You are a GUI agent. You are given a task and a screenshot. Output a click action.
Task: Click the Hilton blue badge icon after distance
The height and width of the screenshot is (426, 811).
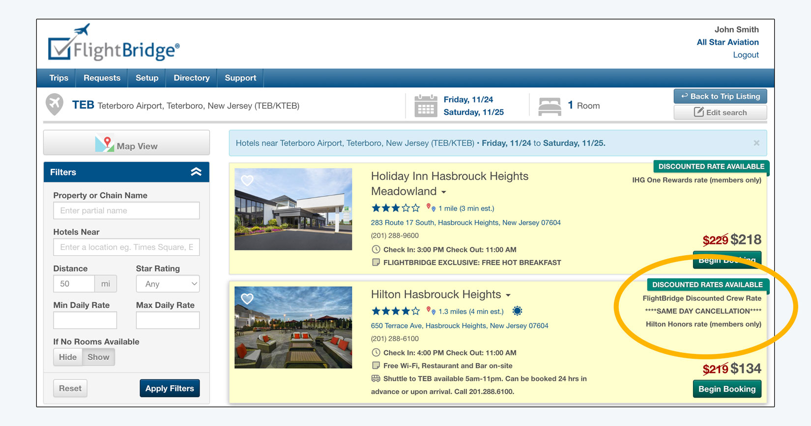517,311
